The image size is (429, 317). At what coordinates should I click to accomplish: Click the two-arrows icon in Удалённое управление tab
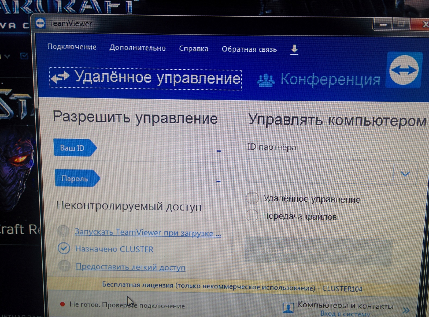pyautogui.click(x=60, y=77)
